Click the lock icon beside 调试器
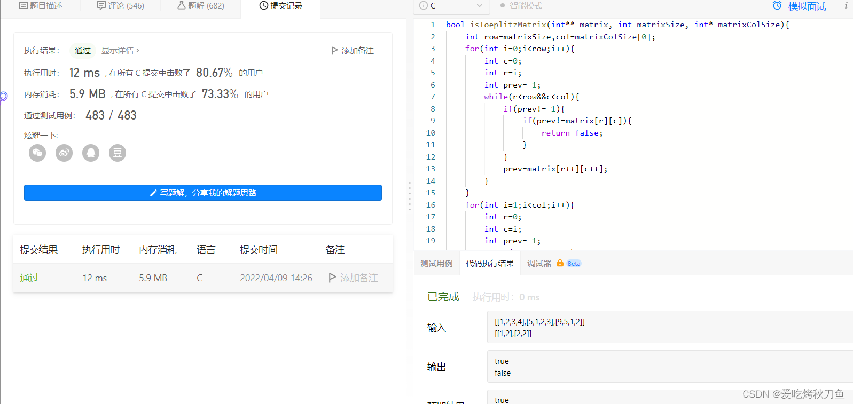This screenshot has height=404, width=853. point(560,263)
